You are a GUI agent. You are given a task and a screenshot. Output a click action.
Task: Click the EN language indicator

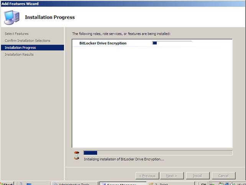[203, 184]
